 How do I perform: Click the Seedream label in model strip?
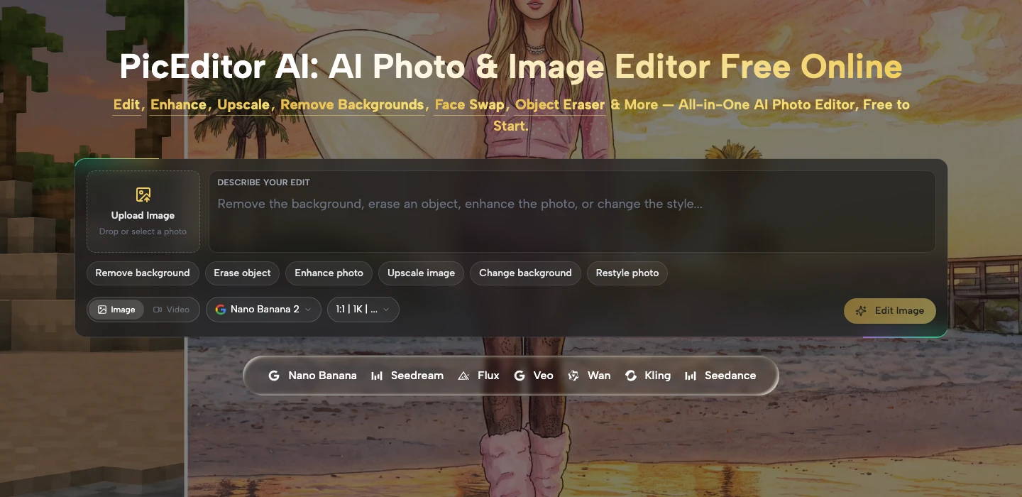click(417, 376)
